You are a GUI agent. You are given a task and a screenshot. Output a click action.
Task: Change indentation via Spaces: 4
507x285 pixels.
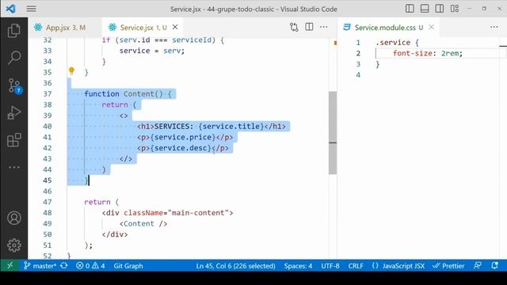pyautogui.click(x=298, y=266)
